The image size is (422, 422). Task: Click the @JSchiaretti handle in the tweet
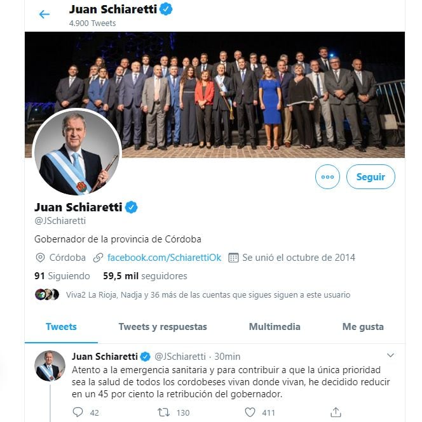point(180,357)
